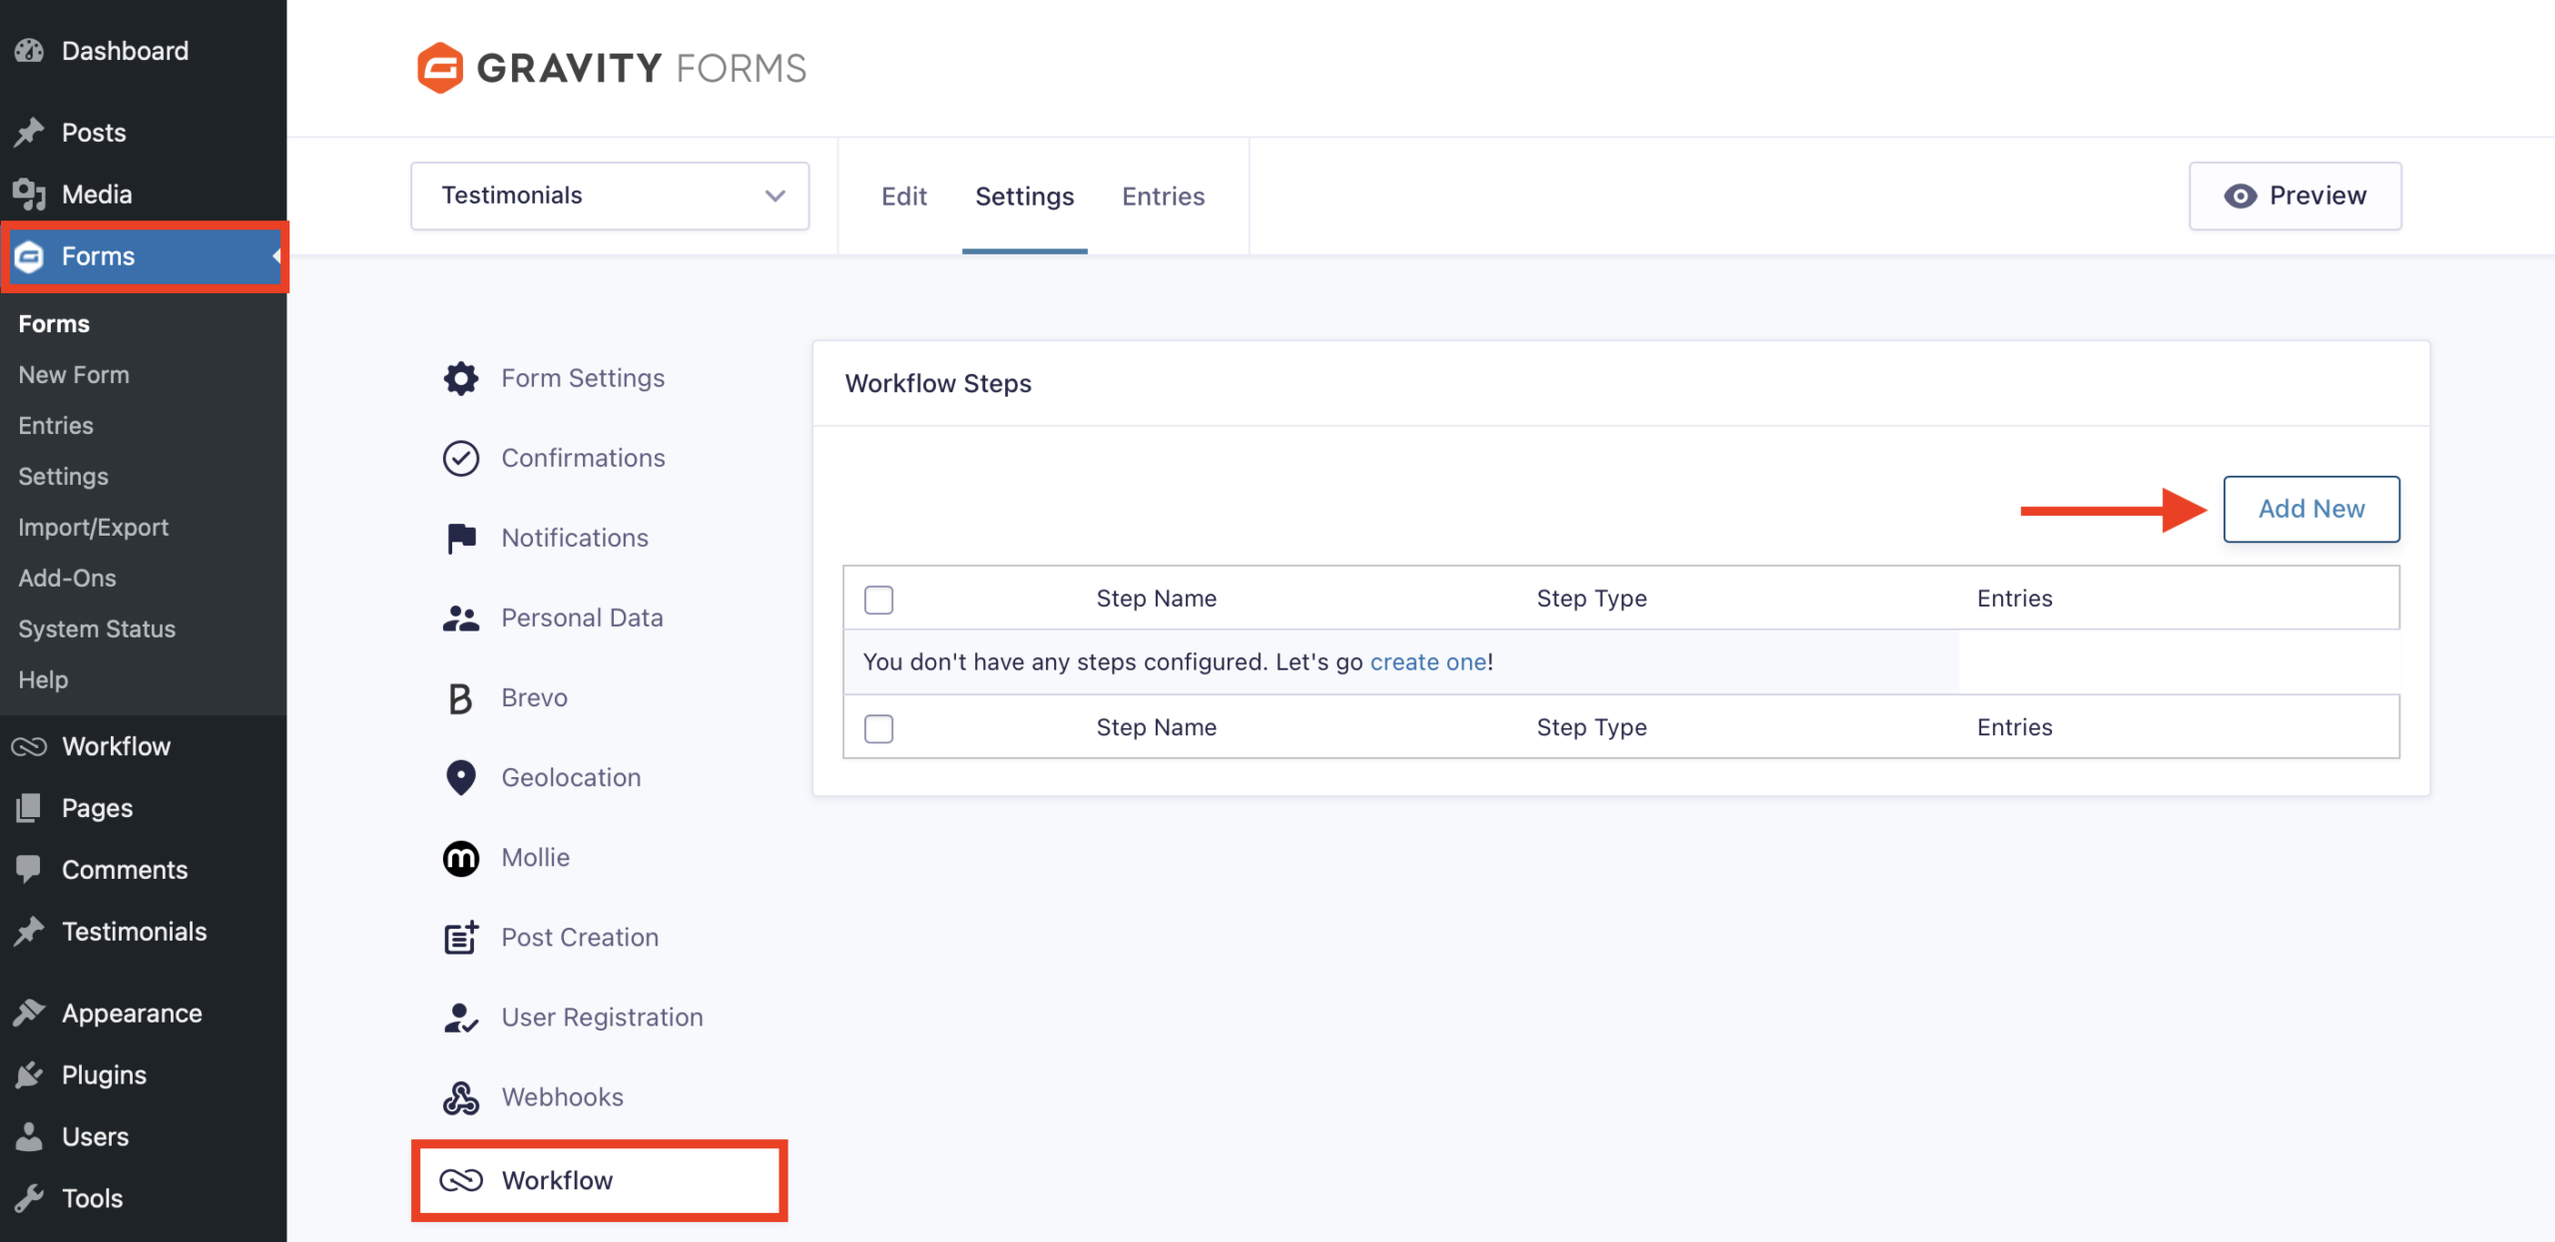Click the Add New workflow step button
Screen dimensions: 2555x1242
(x=2311, y=509)
